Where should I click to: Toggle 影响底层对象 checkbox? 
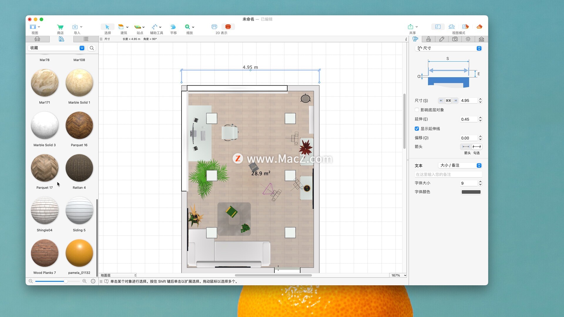417,110
